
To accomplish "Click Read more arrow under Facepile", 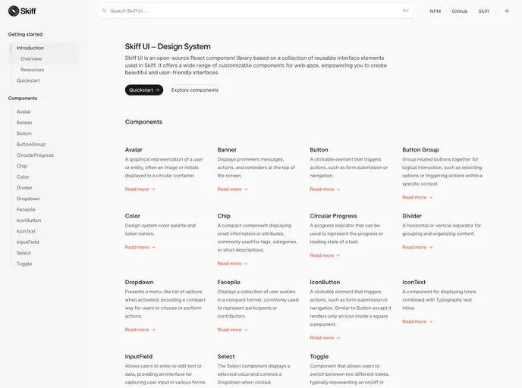I will (233, 330).
